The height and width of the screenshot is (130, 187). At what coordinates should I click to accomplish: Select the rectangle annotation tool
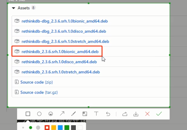28,114
